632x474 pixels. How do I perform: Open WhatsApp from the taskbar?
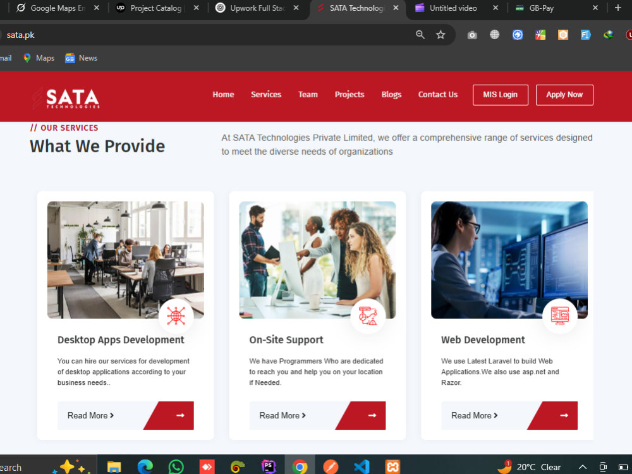point(176,466)
